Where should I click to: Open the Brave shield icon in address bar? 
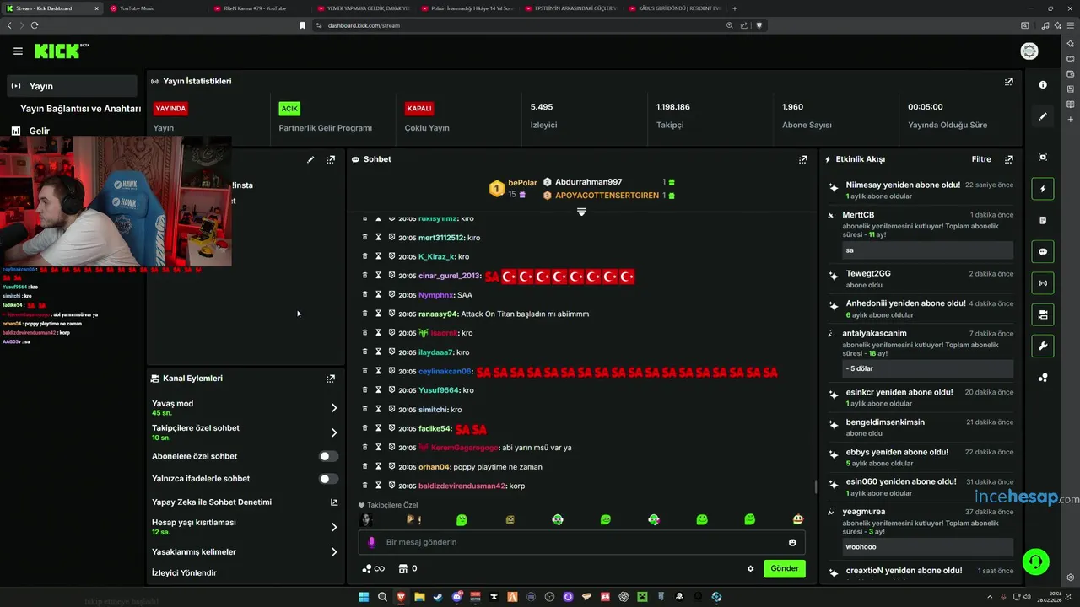click(759, 25)
